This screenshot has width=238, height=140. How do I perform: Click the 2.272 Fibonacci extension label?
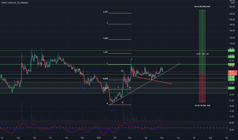[105, 12]
